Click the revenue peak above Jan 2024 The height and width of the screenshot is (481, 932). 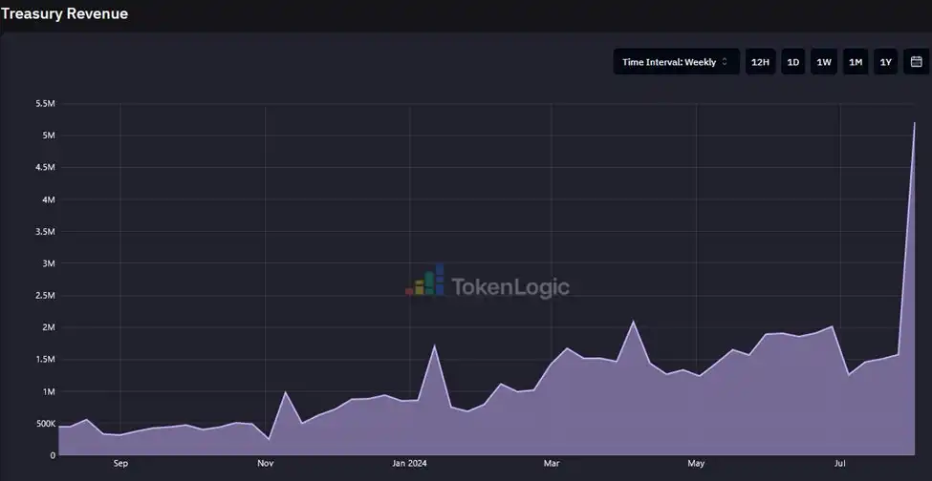tap(435, 345)
